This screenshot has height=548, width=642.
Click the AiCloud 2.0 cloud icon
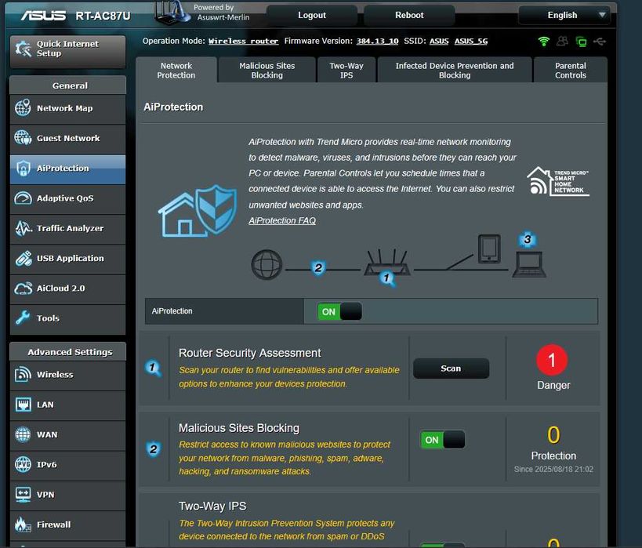[23, 289]
